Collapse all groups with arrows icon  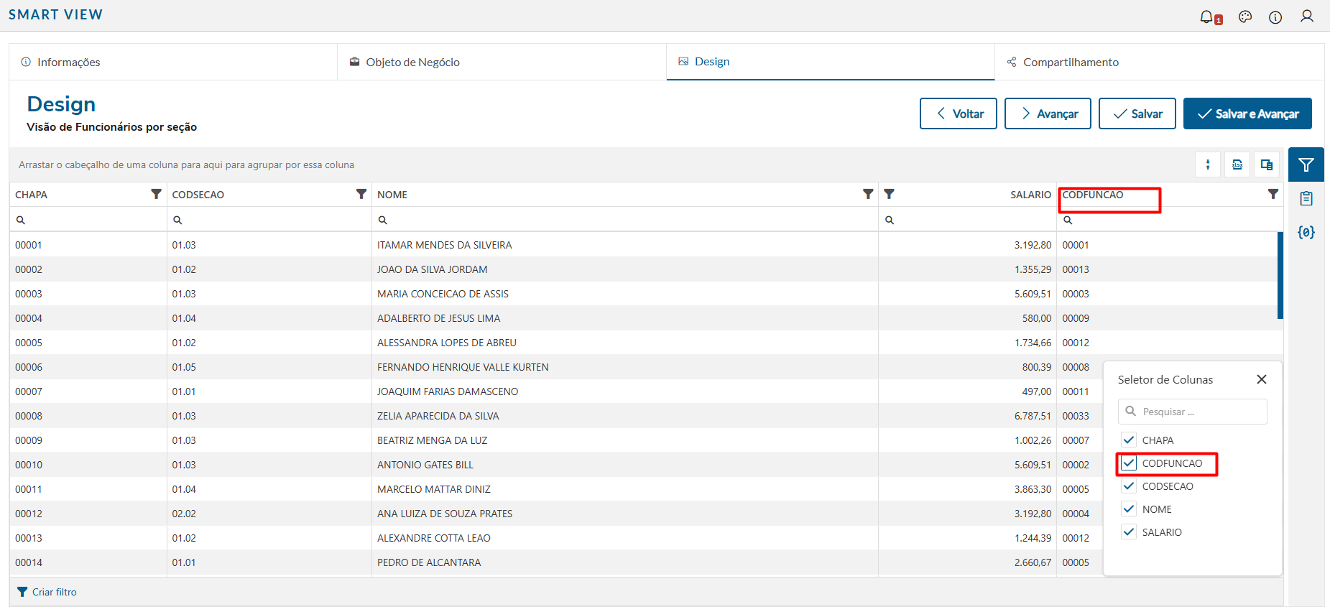click(1208, 164)
